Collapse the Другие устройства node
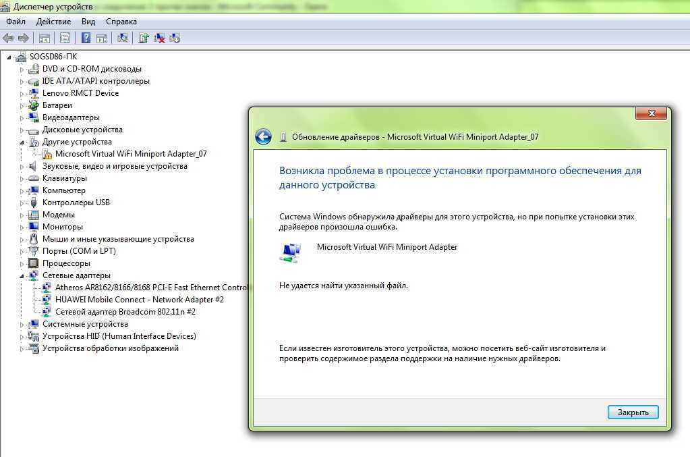690x457 pixels. 22,142
